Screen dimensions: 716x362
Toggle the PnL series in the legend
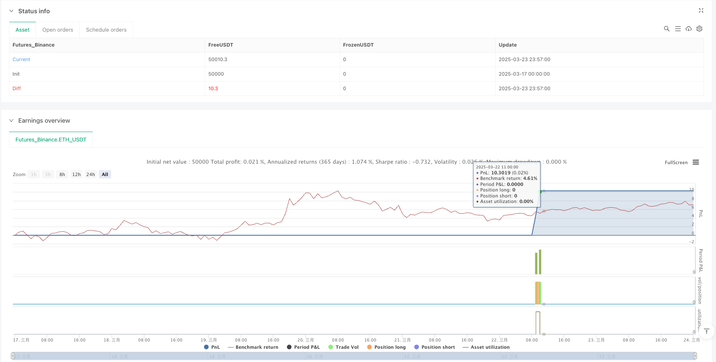pyautogui.click(x=212, y=347)
